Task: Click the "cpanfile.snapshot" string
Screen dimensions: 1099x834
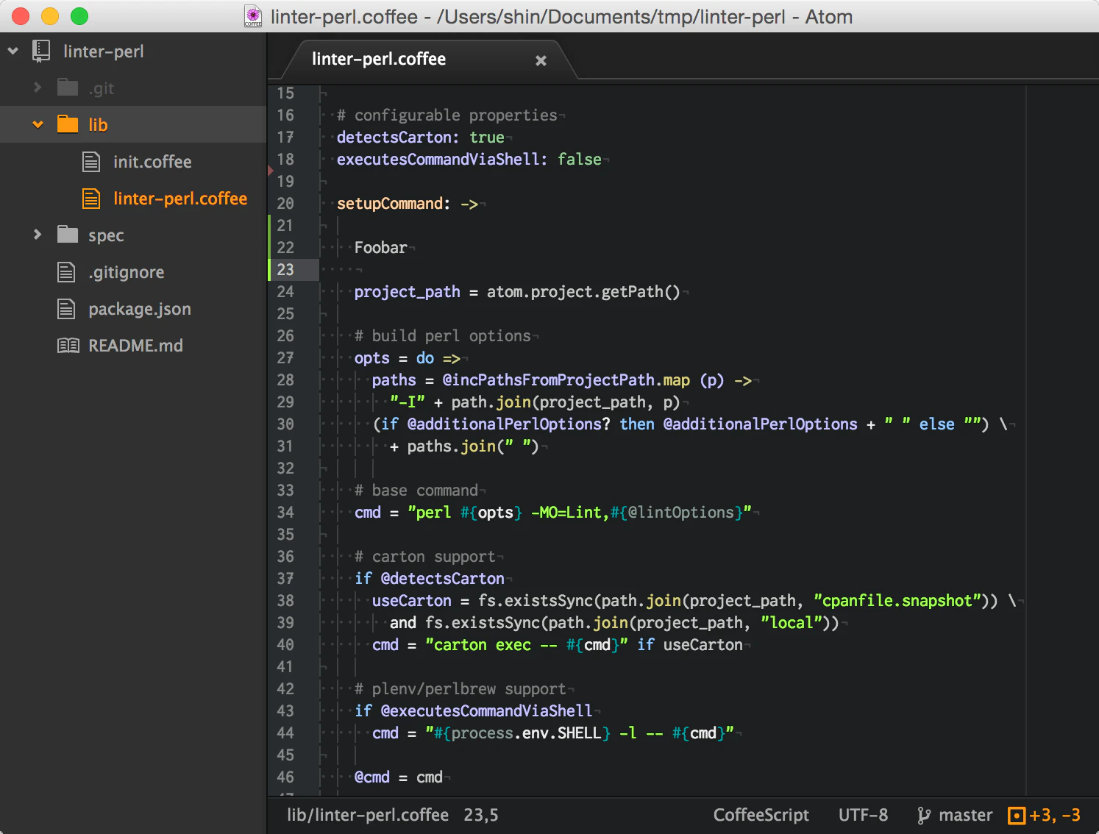Action: coord(897,601)
